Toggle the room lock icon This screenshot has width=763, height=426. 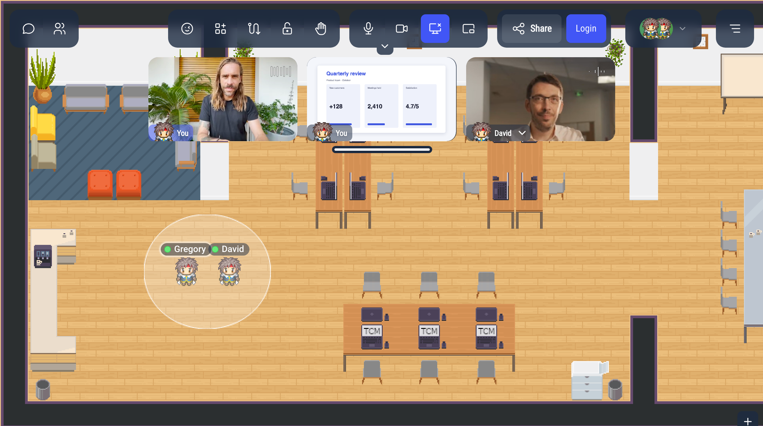[x=287, y=29]
